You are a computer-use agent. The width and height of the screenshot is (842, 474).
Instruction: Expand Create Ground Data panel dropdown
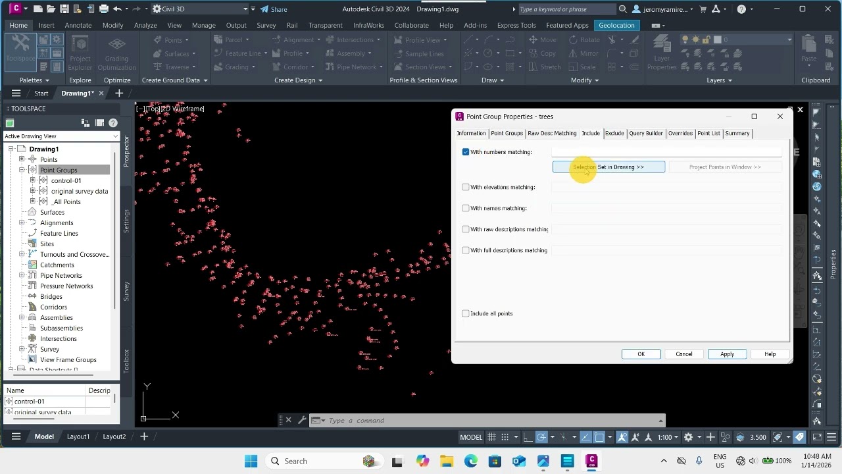[174, 80]
